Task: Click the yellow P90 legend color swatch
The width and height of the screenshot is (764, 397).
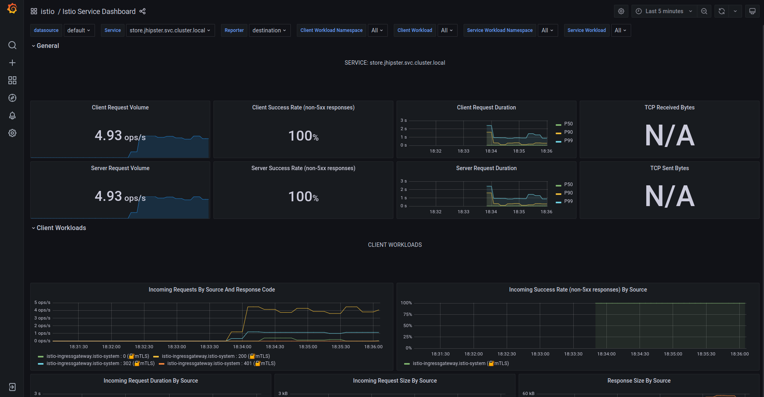Action: click(x=559, y=133)
